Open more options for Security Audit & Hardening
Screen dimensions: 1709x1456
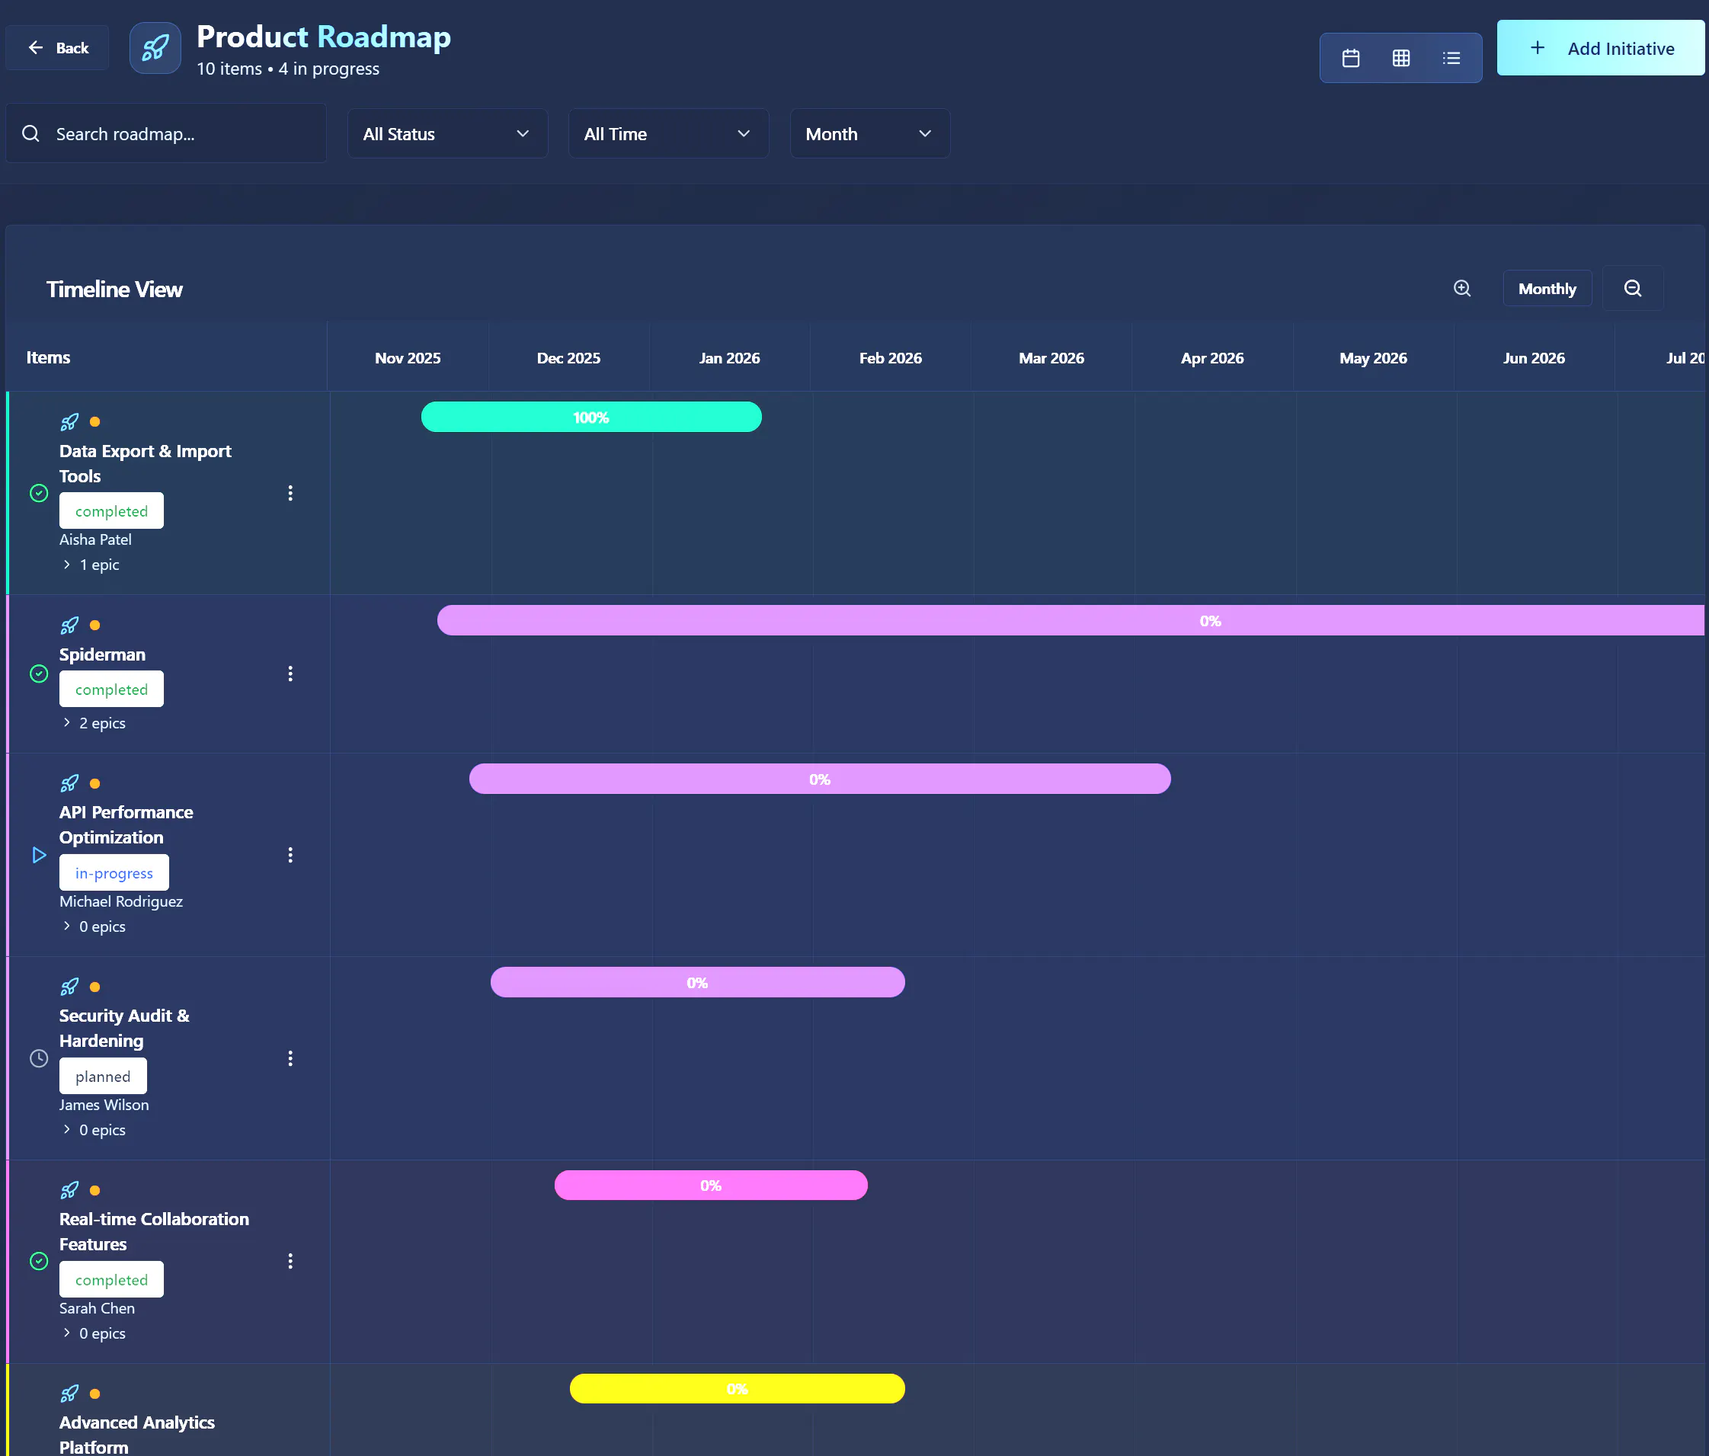click(290, 1058)
